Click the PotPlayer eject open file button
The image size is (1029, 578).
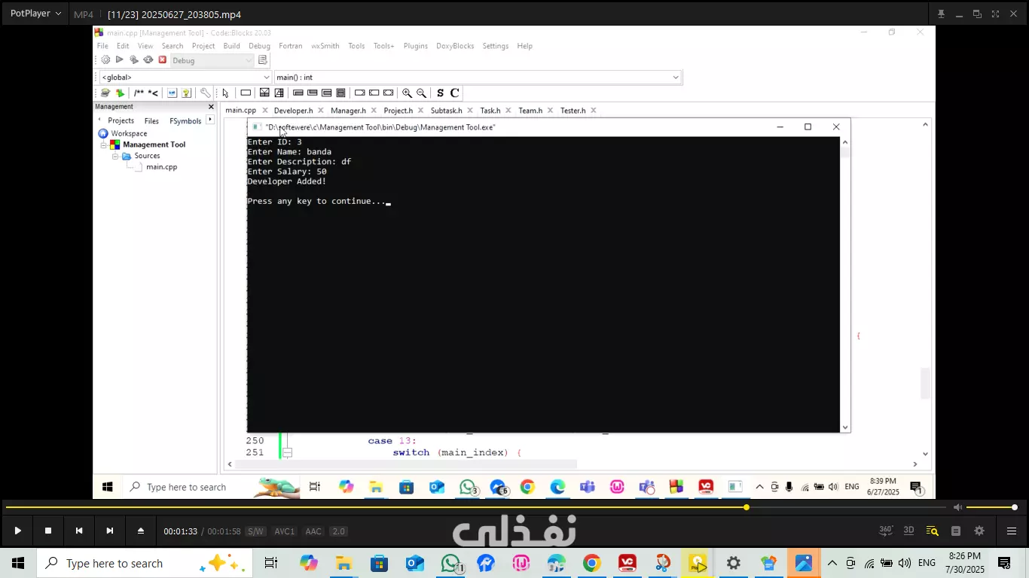pyautogui.click(x=140, y=531)
